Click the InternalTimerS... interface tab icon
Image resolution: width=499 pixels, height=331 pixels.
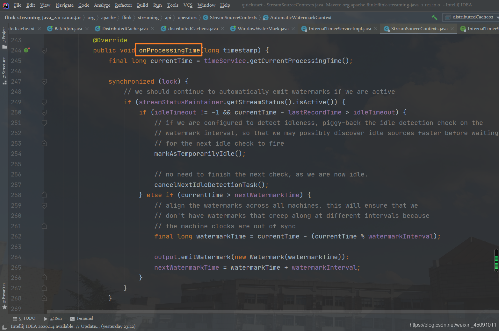pos(463,29)
